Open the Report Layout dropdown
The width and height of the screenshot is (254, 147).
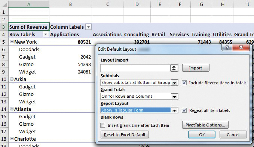click(174, 110)
